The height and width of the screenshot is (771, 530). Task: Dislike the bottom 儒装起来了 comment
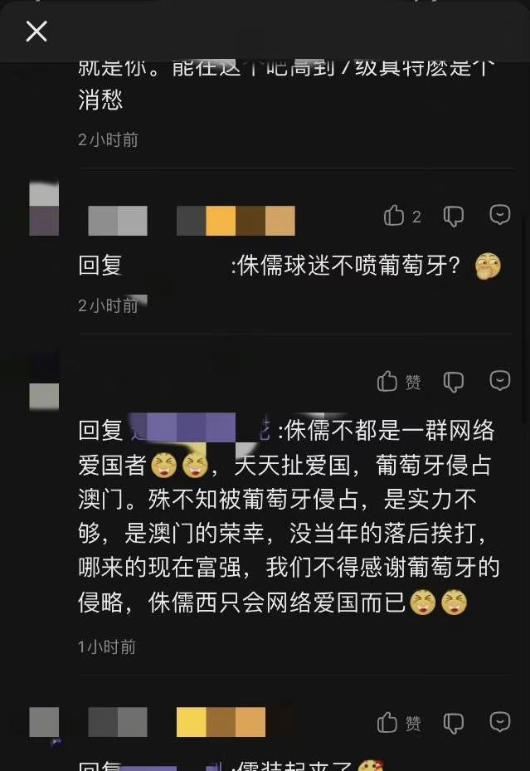(453, 724)
